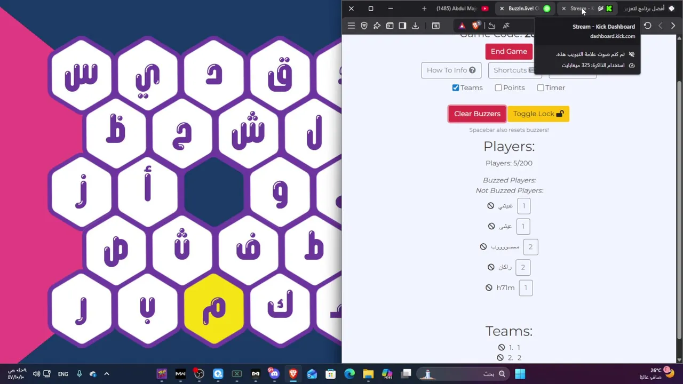
Task: Click the Brave Rewards triangle icon
Action: [x=462, y=26]
